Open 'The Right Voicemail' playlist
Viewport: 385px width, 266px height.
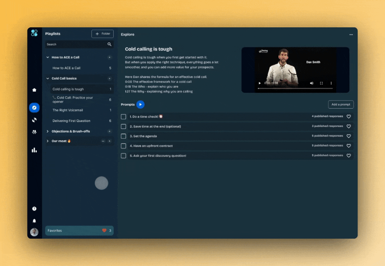click(68, 110)
